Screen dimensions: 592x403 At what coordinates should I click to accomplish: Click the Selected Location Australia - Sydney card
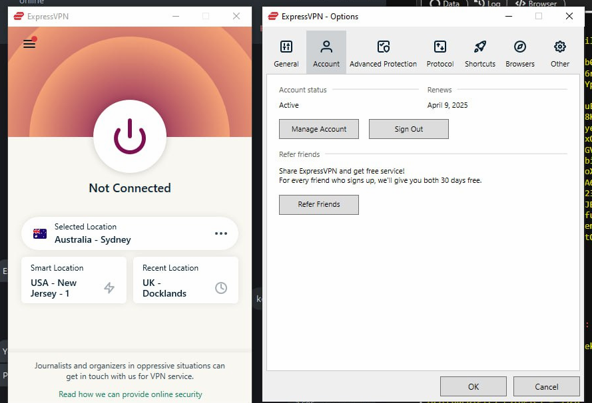(130, 233)
